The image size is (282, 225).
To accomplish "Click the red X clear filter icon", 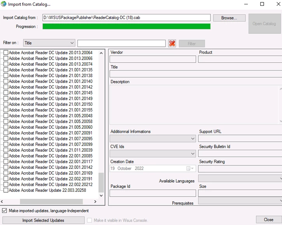I will 172,43.
